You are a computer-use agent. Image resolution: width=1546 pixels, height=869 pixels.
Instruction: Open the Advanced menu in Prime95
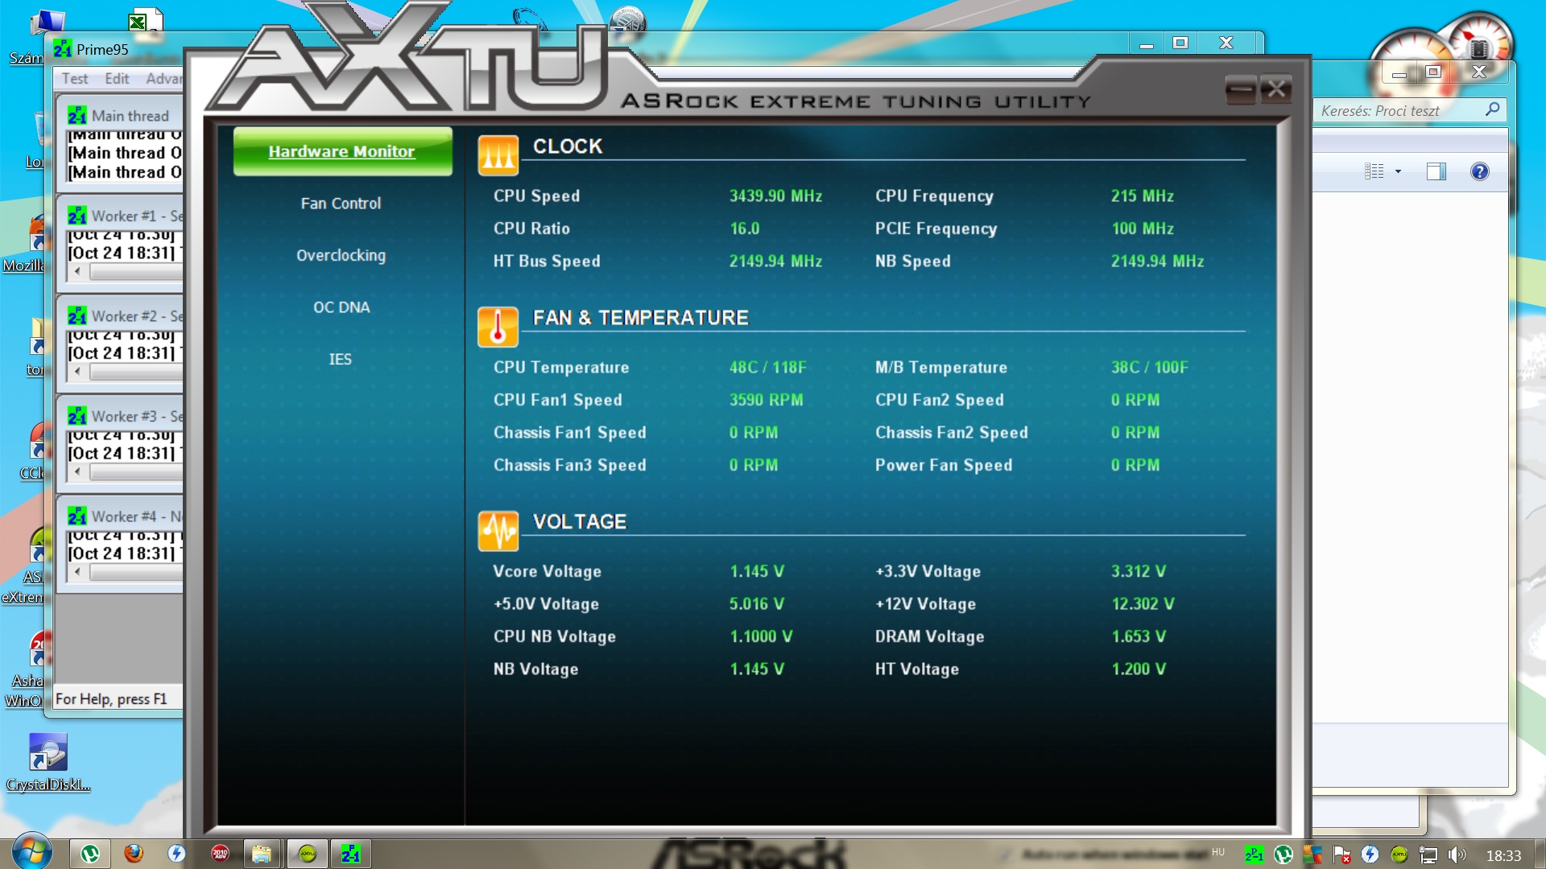tap(164, 79)
